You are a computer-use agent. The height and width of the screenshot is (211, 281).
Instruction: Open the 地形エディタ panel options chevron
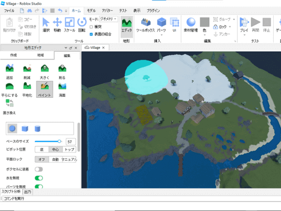pyautogui.click(x=66, y=48)
